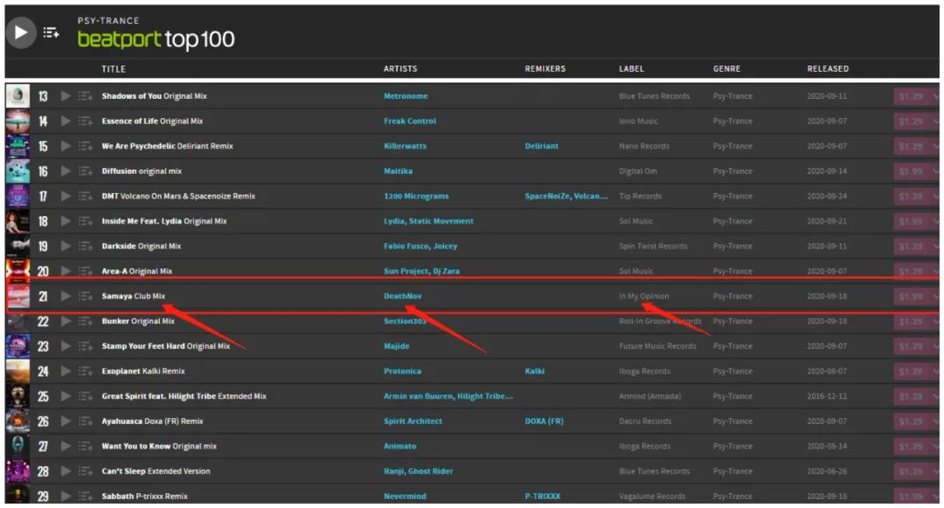944x508 pixels.
Task: Play track 26 Ayahuasca remix
Action: pyautogui.click(x=66, y=421)
